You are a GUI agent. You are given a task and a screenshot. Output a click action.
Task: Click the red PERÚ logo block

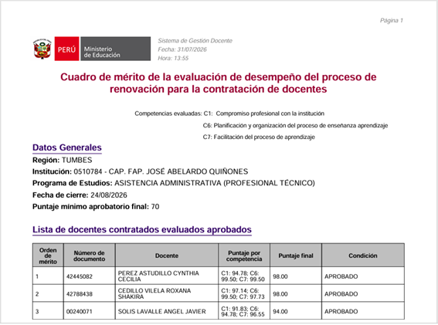pyautogui.click(x=66, y=49)
